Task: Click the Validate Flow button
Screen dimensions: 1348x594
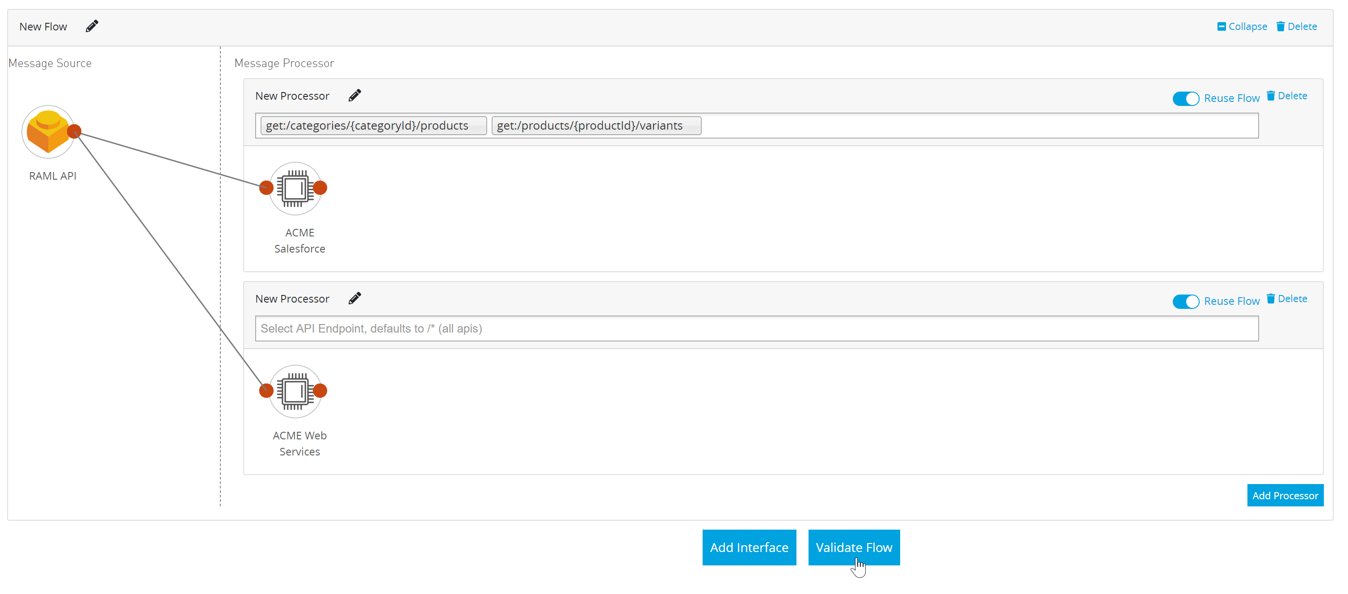Action: pyautogui.click(x=854, y=547)
